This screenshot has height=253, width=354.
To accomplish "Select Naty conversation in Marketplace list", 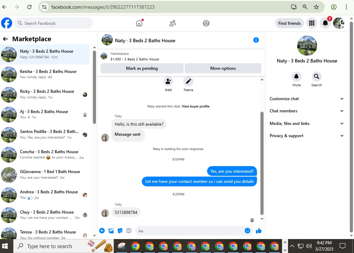I will click(x=45, y=54).
